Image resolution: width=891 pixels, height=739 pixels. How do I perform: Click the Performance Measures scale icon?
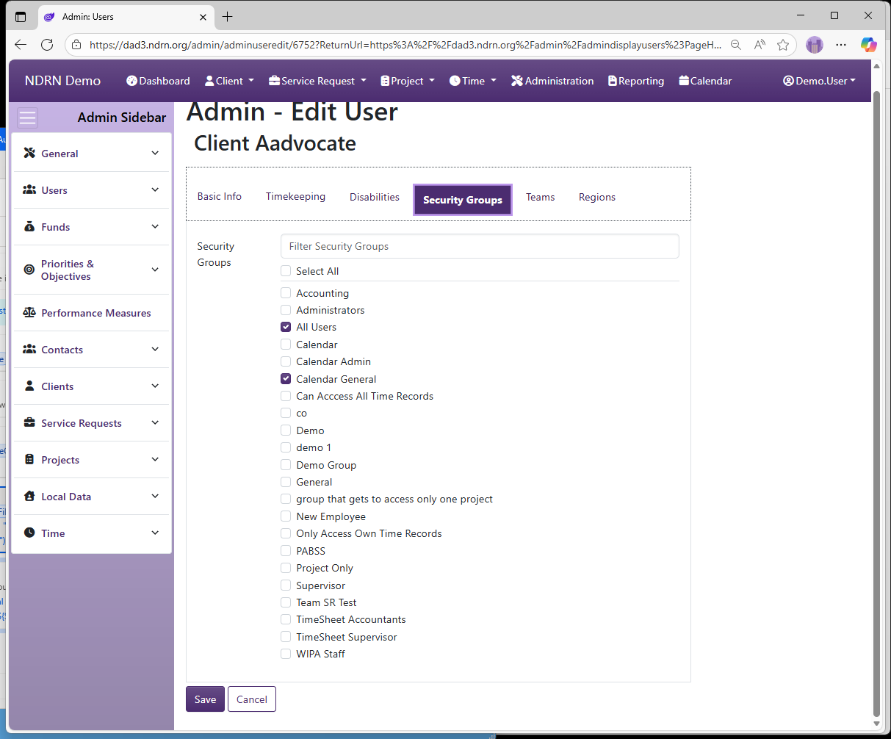tap(29, 313)
